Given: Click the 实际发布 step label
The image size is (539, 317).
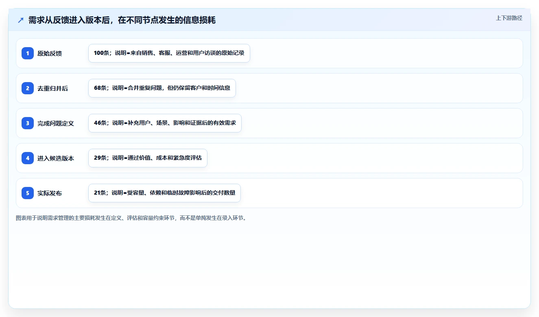Looking at the screenshot, I should coord(50,193).
